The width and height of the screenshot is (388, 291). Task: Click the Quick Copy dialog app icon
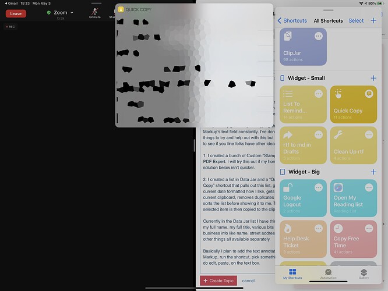pos(121,10)
